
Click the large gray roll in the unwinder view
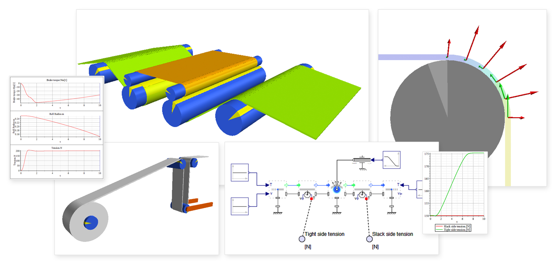click(x=77, y=217)
